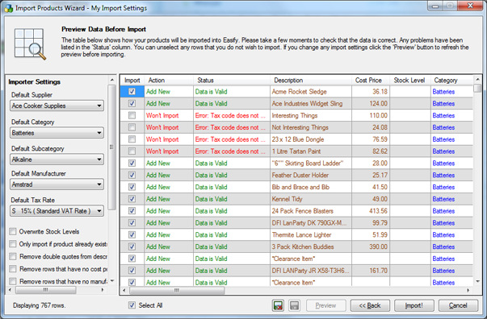Enable Only import if product already exists
The height and width of the screenshot is (319, 487).
point(13,244)
